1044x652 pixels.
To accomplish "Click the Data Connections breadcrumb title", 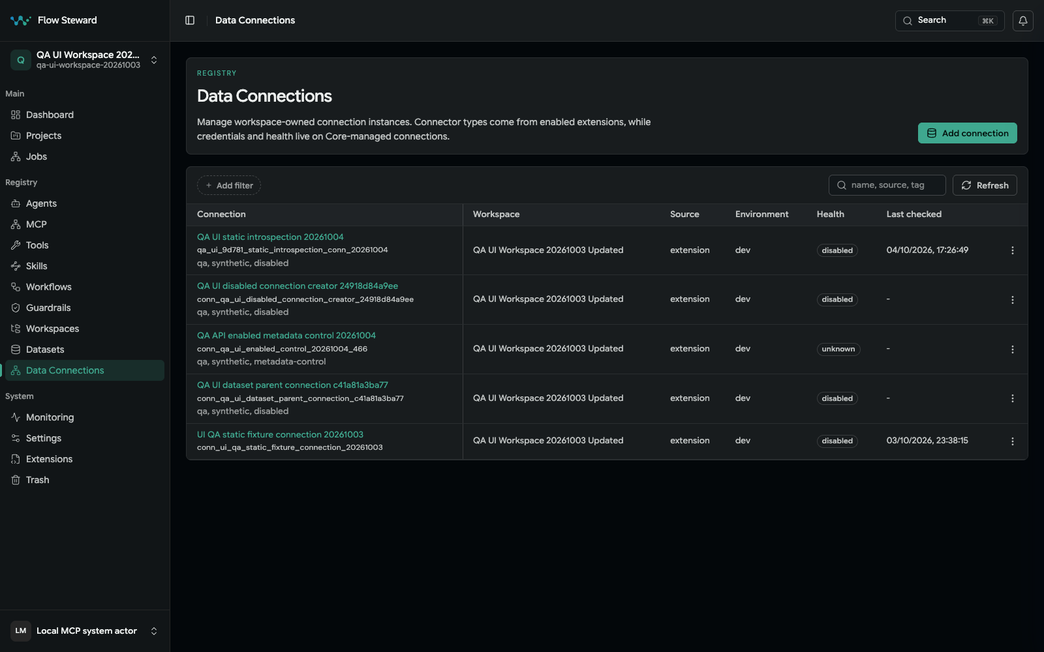I will pyautogui.click(x=255, y=20).
